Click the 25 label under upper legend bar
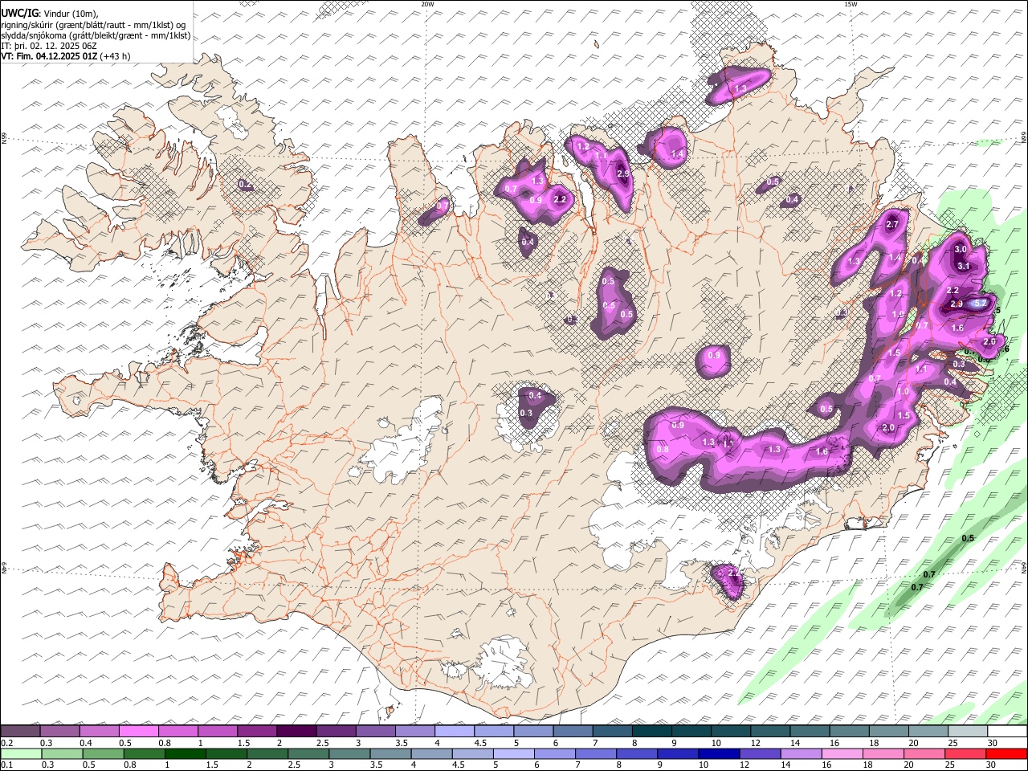Screen dimensions: 1028x771 point(953,743)
